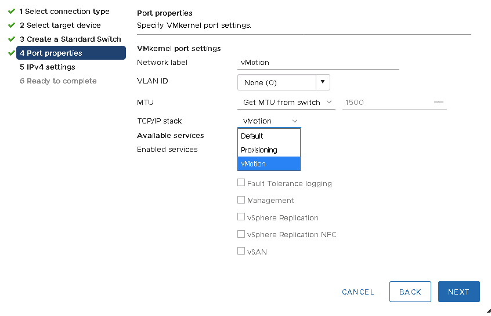Click the Network label text field

(x=318, y=63)
